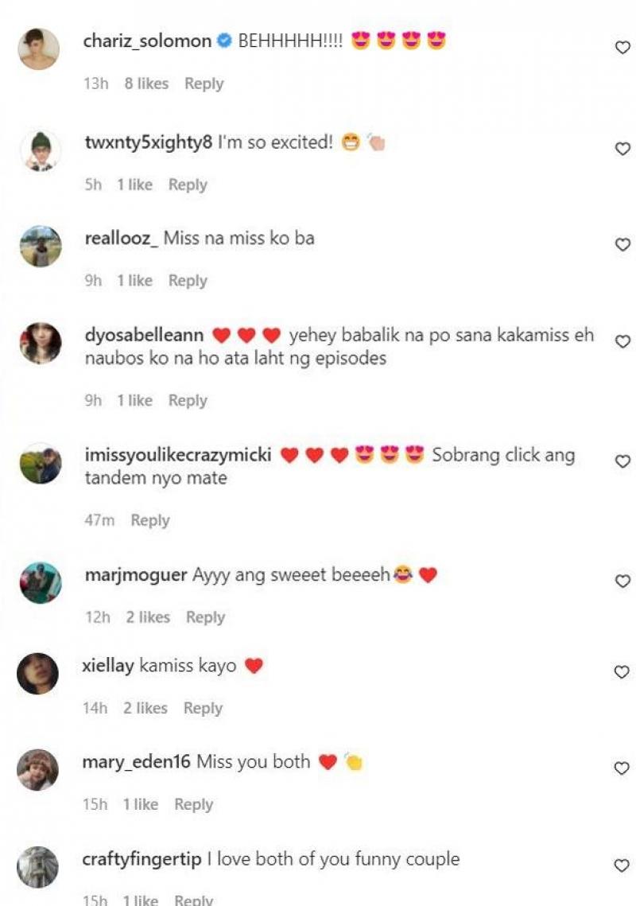Like imissyoulikecrazymicki's comment
This screenshot has width=636, height=906.
622,461
